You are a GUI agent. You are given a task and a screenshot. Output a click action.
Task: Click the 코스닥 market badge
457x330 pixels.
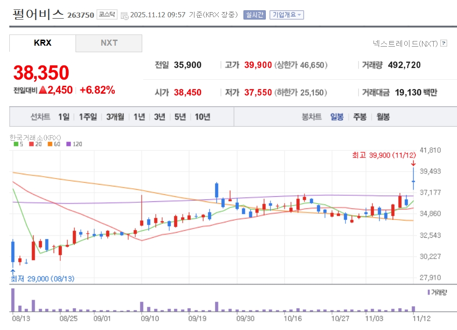107,14
